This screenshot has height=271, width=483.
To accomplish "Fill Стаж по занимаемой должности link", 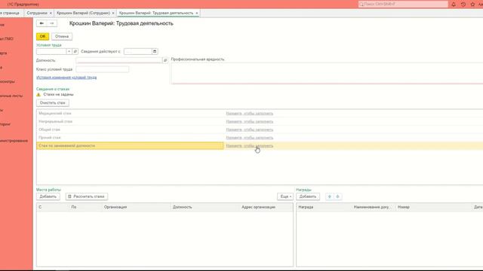I will [250, 145].
